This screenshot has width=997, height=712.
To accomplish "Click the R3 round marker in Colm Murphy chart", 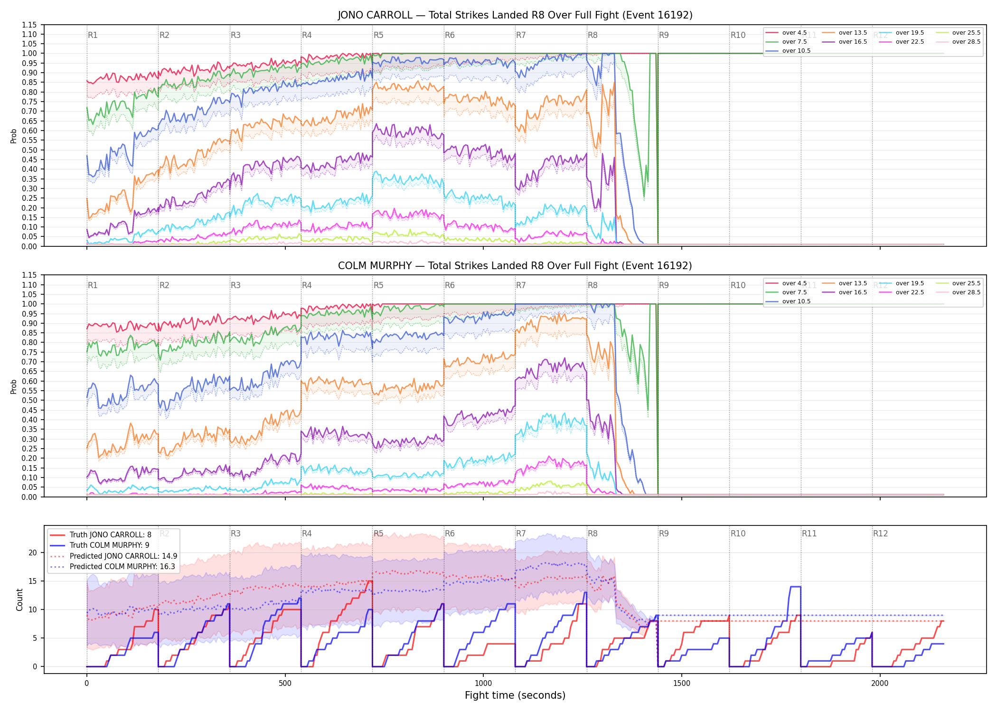I will (235, 285).
